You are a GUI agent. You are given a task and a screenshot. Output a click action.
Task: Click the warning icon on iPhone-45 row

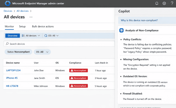click(x=72, y=78)
